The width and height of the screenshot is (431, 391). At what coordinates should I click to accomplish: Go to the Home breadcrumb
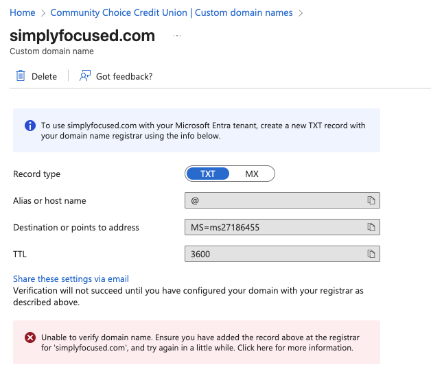pyautogui.click(x=22, y=12)
